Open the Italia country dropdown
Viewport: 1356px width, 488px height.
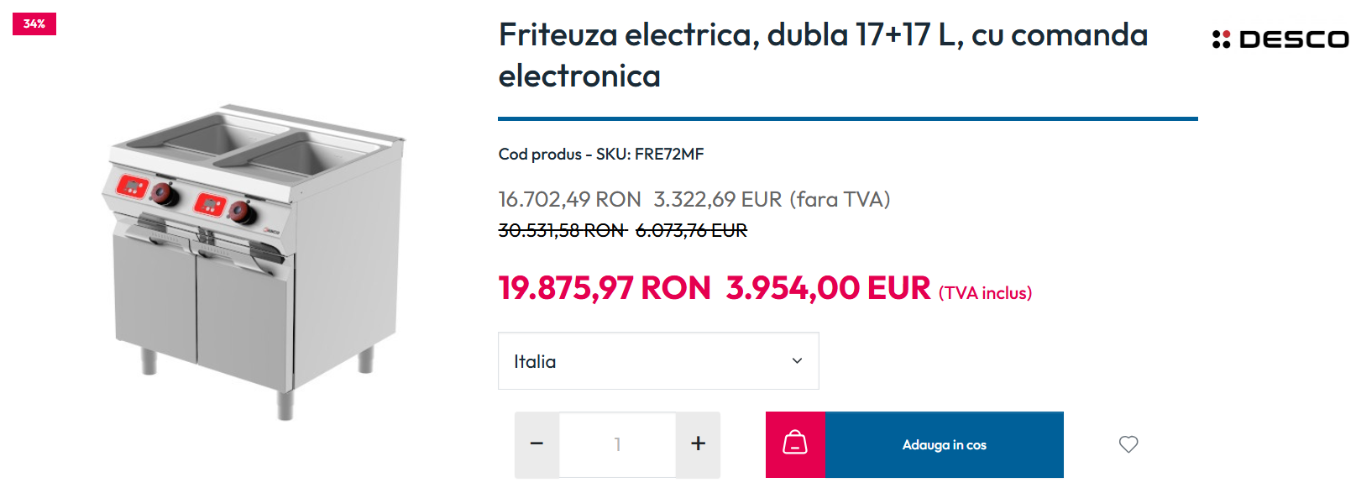click(658, 361)
